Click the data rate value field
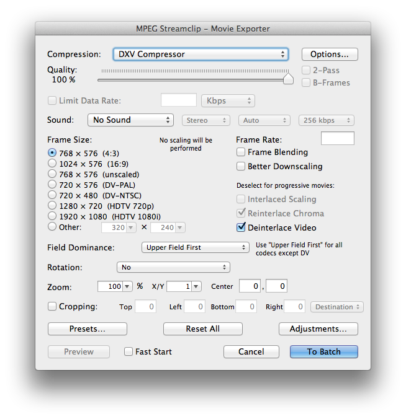Image resolution: width=406 pixels, height=419 pixels. click(179, 100)
